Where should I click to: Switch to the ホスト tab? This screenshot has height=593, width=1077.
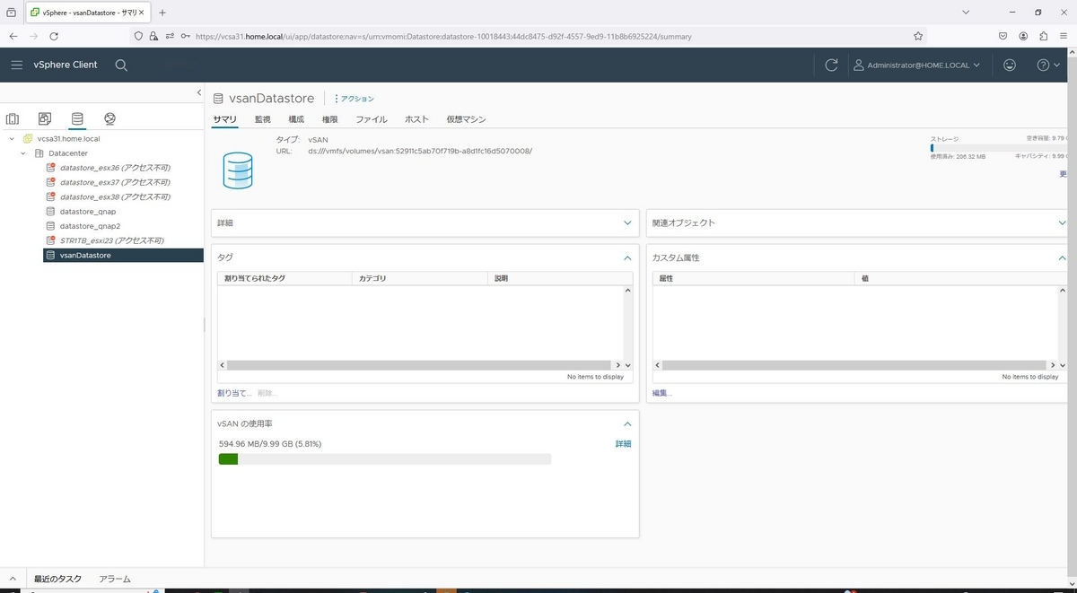tap(416, 119)
